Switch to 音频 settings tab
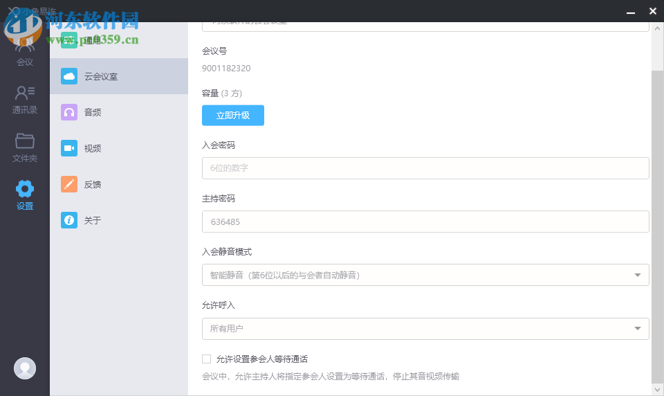Image resolution: width=664 pixels, height=396 pixels. tap(119, 112)
